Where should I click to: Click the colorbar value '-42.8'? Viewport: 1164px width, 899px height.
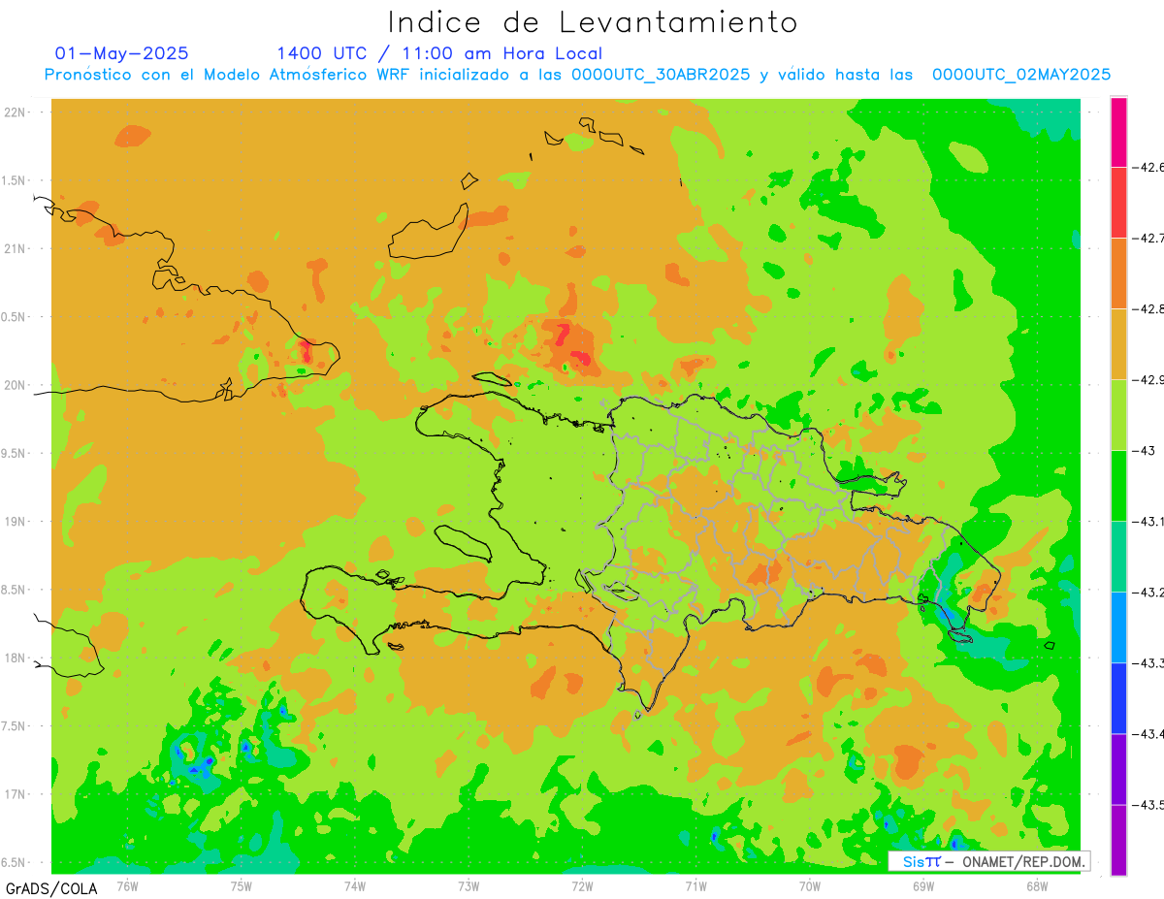pyautogui.click(x=1148, y=309)
